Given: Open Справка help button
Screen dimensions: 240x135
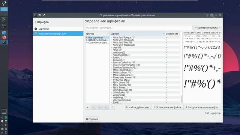Looking at the screenshot, I should click(92, 119).
